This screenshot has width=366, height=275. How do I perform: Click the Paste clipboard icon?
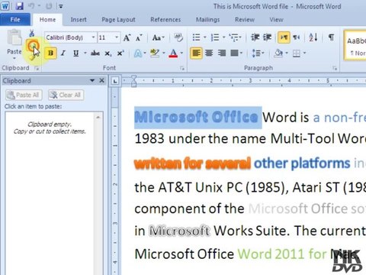(14, 37)
